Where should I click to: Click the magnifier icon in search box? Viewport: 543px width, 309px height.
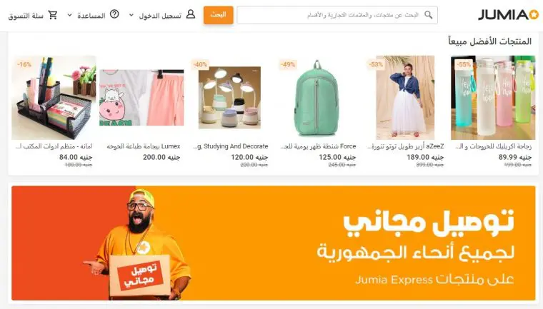pos(429,15)
